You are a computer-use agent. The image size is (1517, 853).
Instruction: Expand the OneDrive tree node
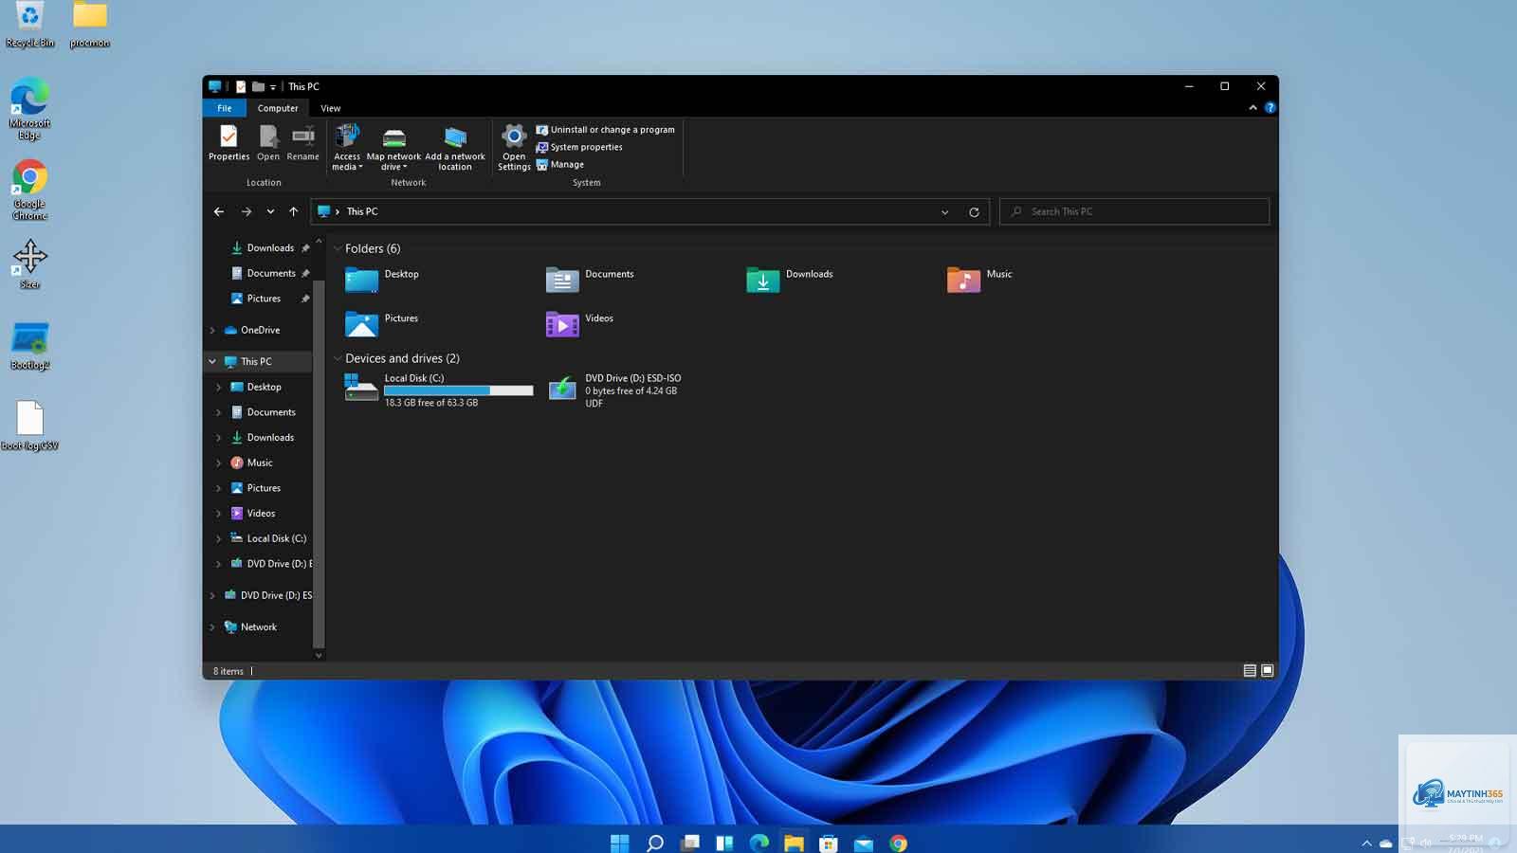pyautogui.click(x=212, y=330)
